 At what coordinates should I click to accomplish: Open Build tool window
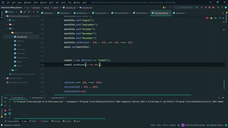pos(77,121)
